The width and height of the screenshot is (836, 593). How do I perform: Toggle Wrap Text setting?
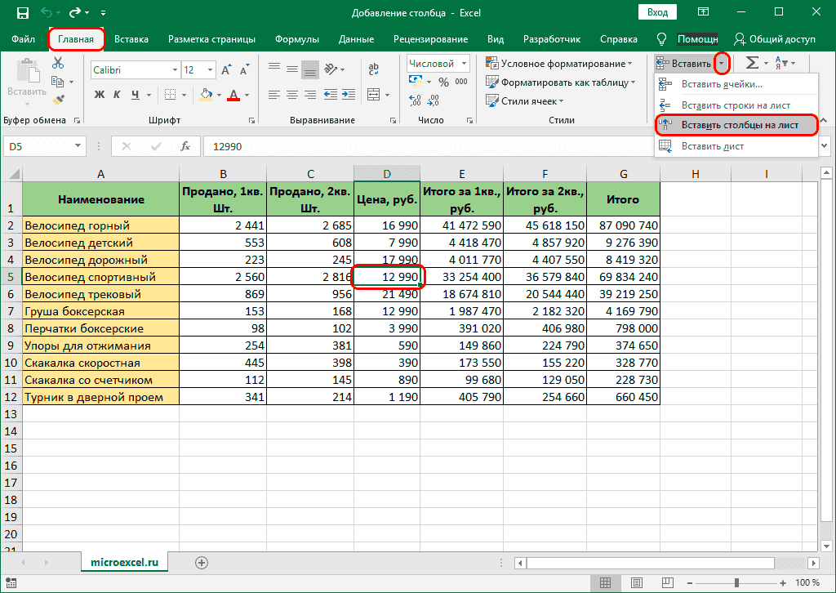372,67
